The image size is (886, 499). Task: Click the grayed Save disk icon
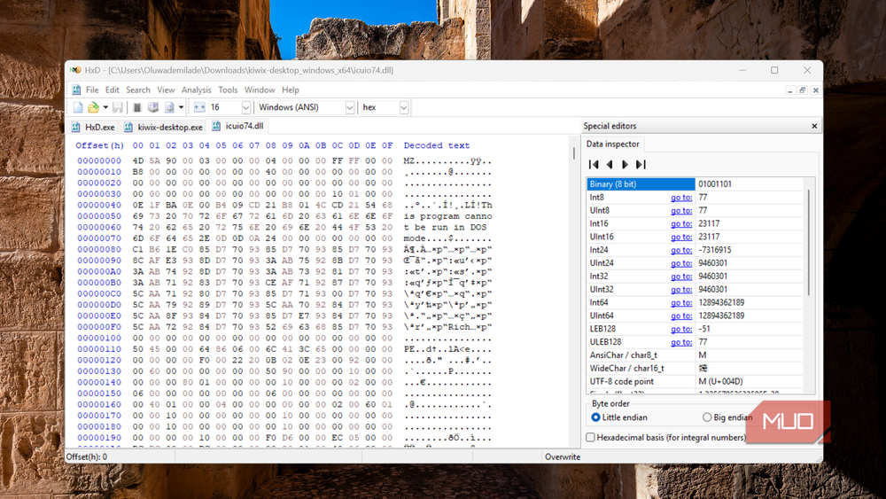(118, 107)
